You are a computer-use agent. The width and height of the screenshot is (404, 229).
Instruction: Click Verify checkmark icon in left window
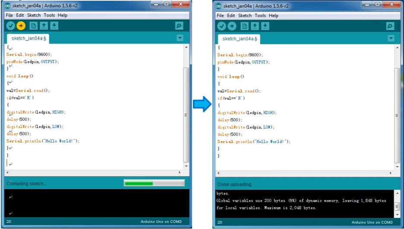(x=10, y=26)
